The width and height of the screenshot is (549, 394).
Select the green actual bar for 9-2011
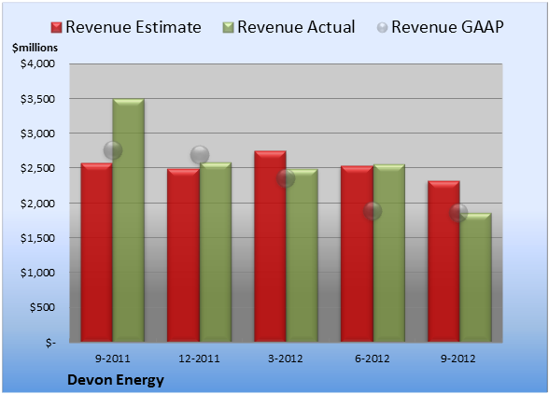129,220
